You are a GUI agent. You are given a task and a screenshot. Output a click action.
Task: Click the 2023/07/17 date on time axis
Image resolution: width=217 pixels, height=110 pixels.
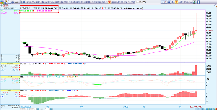[x=196, y=107]
